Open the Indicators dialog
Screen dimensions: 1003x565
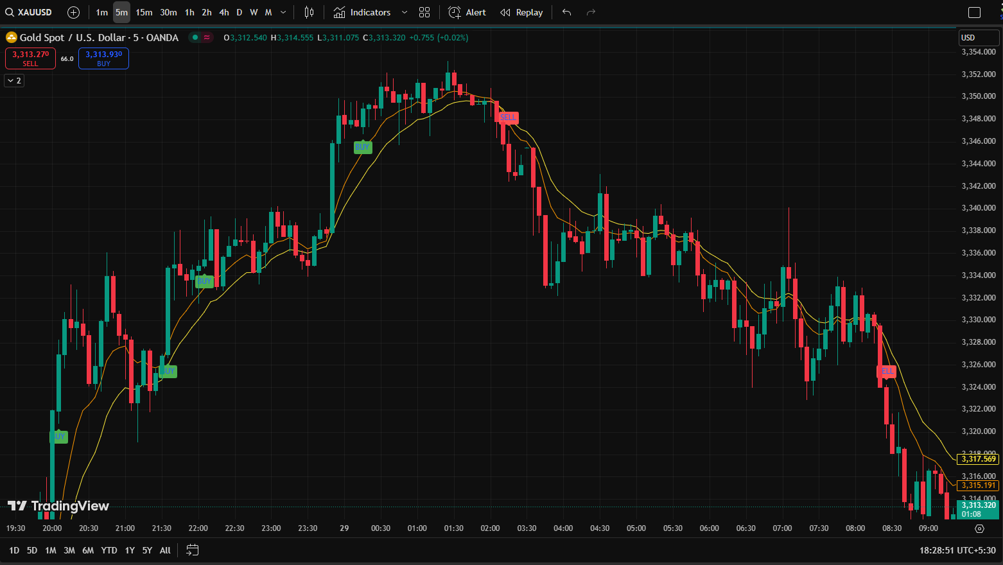click(x=362, y=12)
